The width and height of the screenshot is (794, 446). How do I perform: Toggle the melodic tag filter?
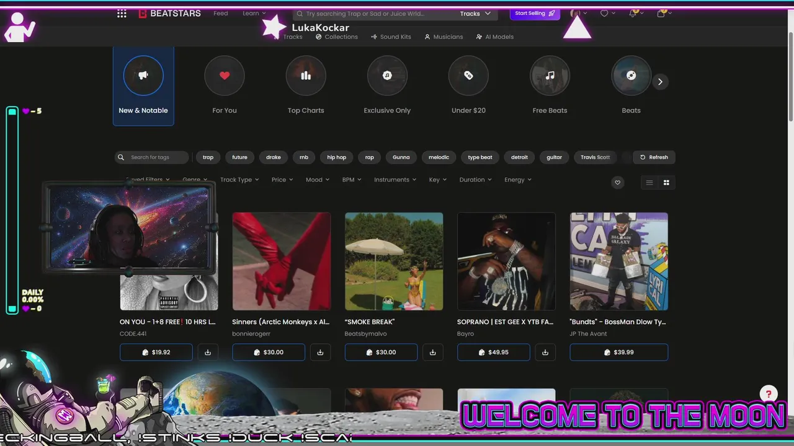pos(439,157)
